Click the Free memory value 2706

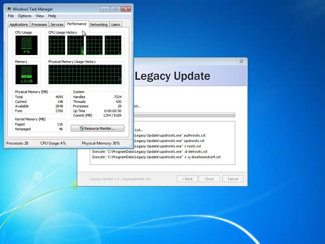[x=59, y=111]
